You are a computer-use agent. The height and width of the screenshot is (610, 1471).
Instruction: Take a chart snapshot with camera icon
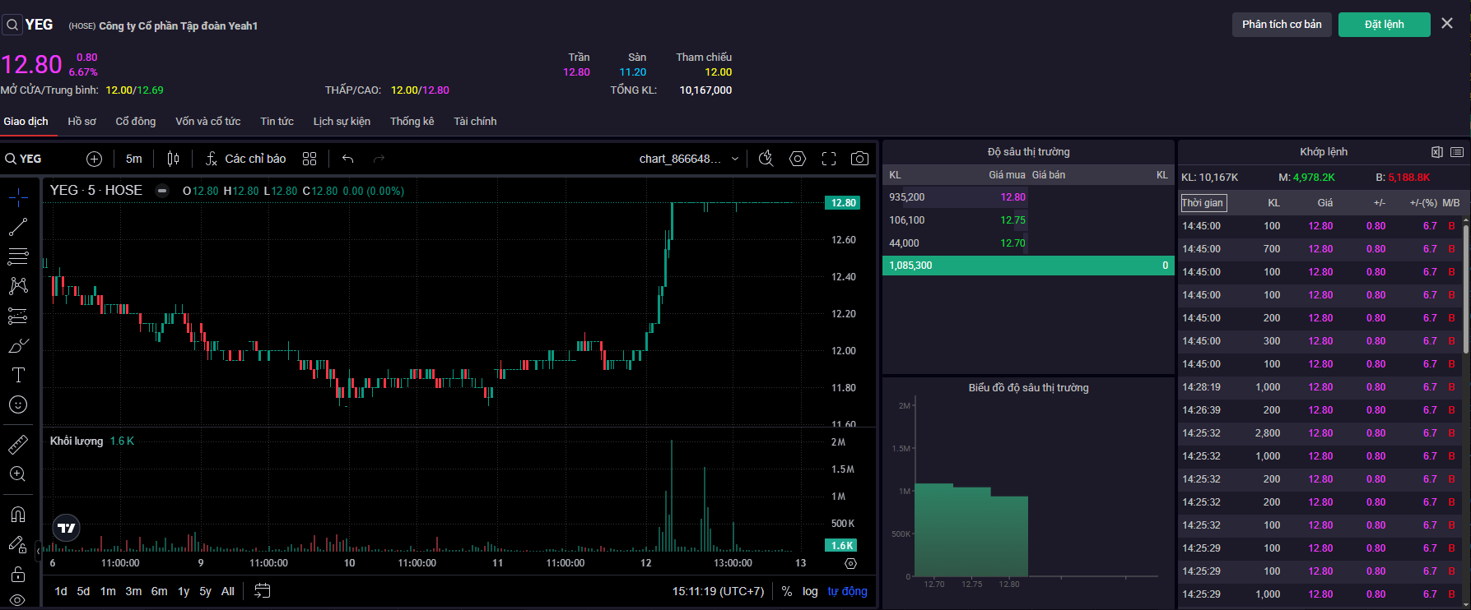(860, 159)
